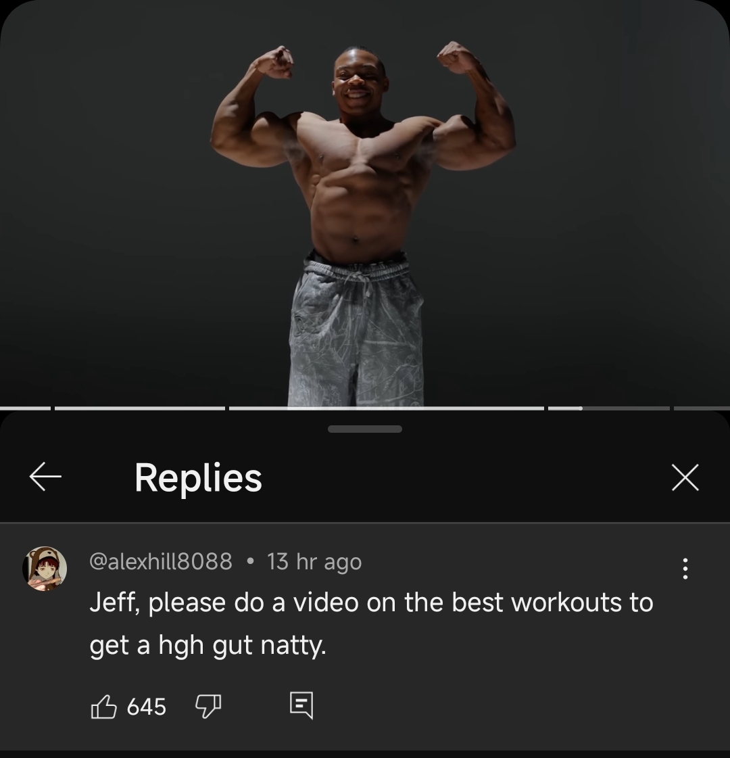Like the comment with thumbs up
Image resolution: width=730 pixels, height=758 pixels.
tap(104, 707)
